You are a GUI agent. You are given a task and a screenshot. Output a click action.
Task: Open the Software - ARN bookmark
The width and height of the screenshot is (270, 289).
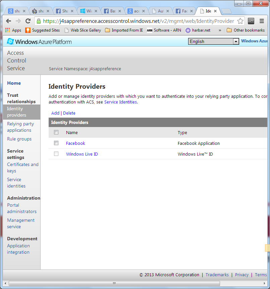click(x=164, y=30)
